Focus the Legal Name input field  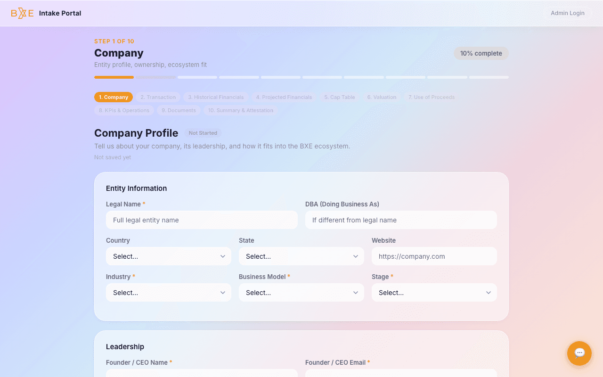[x=202, y=220]
